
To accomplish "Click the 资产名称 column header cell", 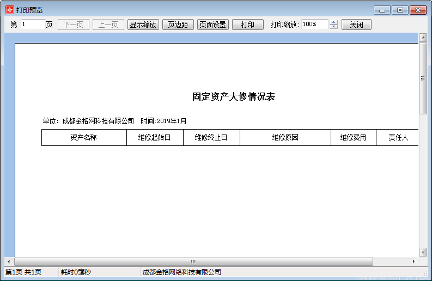I will point(84,138).
